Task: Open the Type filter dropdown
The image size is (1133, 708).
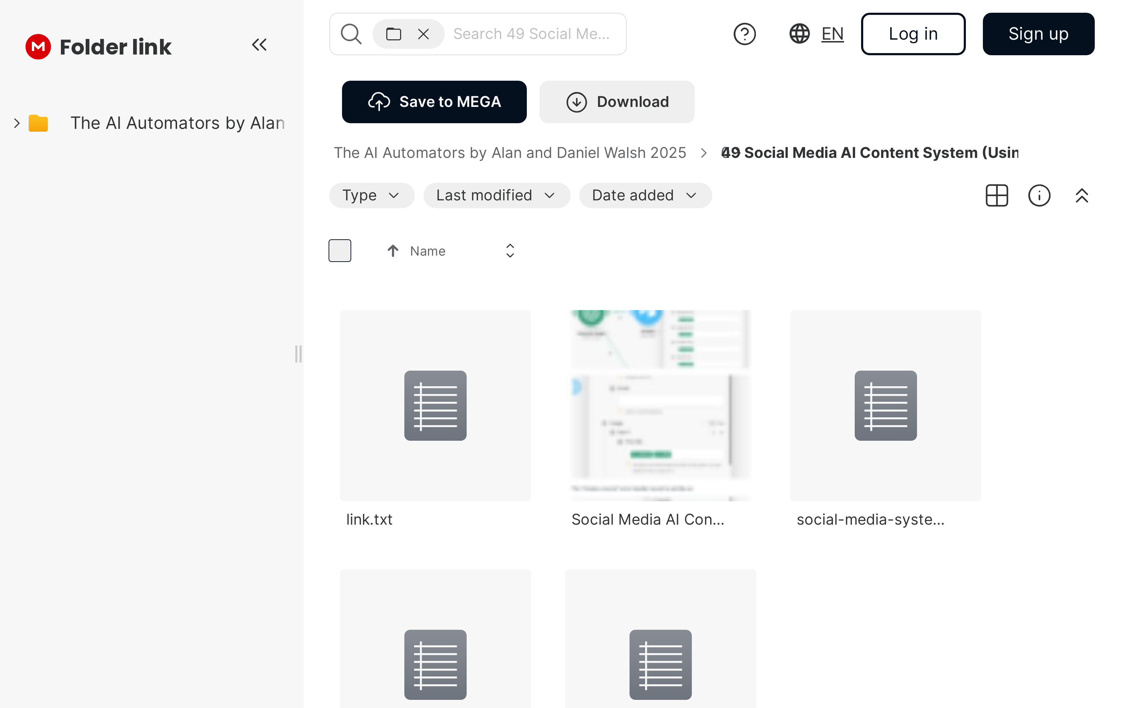Action: point(372,195)
